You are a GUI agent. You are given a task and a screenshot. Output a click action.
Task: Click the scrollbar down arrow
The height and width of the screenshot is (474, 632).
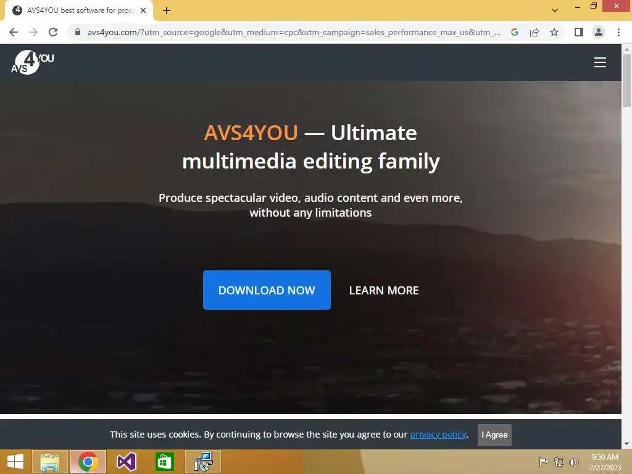pyautogui.click(x=626, y=444)
